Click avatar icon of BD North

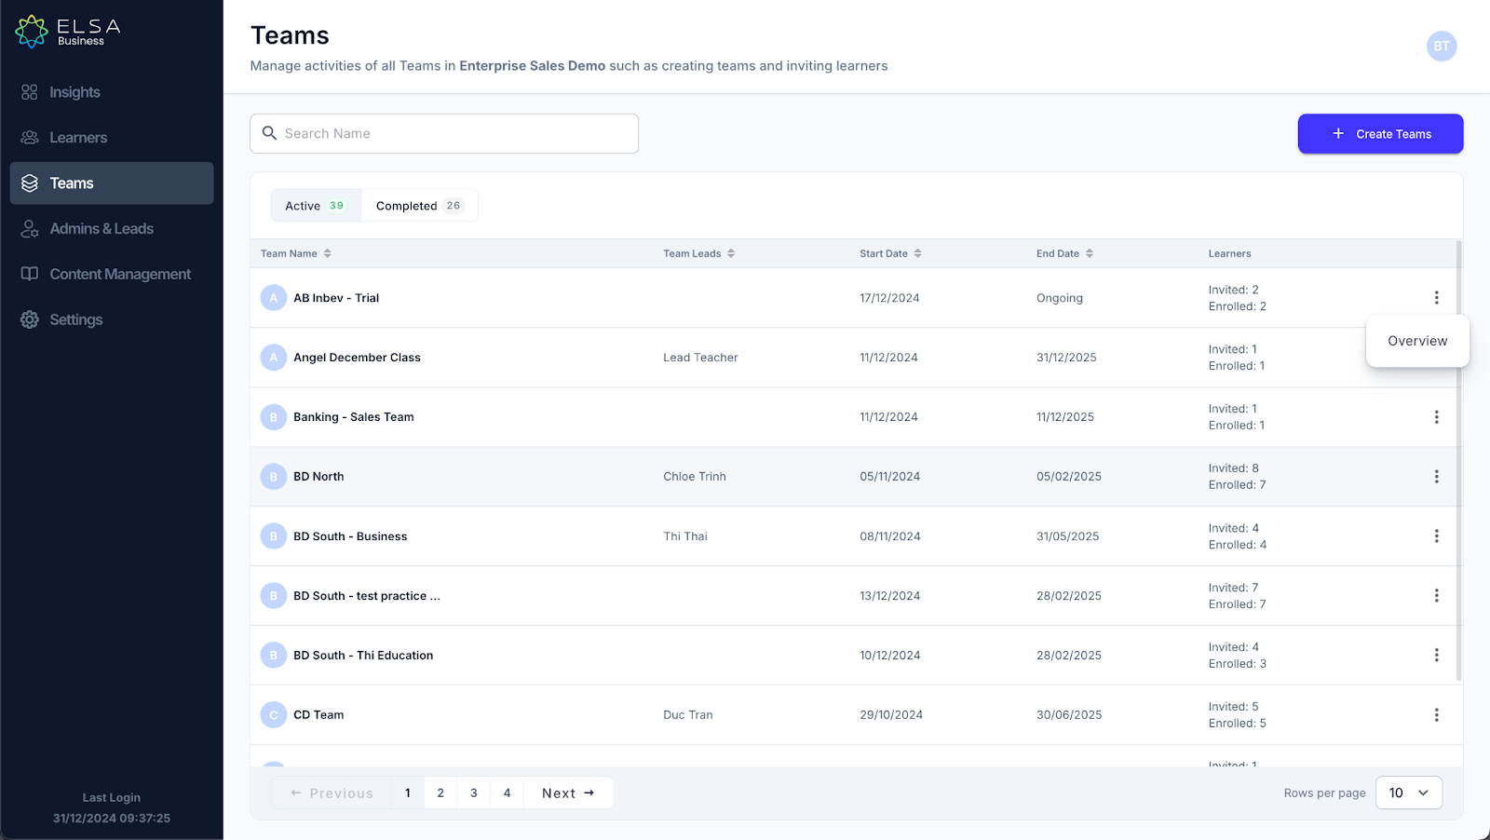[x=274, y=477]
